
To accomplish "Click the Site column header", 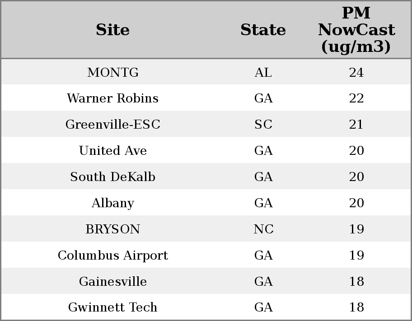I will pos(112,30).
